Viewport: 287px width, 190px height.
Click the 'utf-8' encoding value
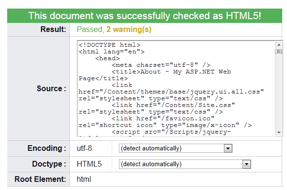(85, 148)
